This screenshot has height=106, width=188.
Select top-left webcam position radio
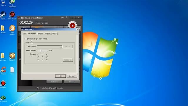38,54
